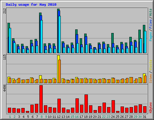This screenshot has height=120, width=154.
Task: Select day 2 on the x-axis
Action: pyautogui.click(x=14, y=117)
